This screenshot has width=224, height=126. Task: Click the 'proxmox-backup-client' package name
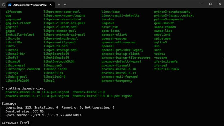(121, 54)
